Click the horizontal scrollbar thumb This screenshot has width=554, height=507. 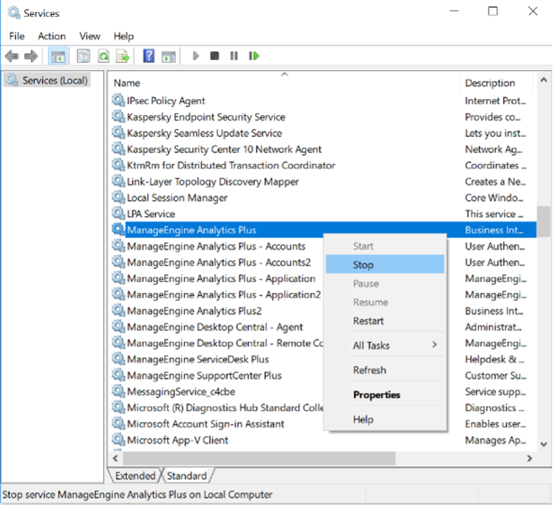point(259,458)
